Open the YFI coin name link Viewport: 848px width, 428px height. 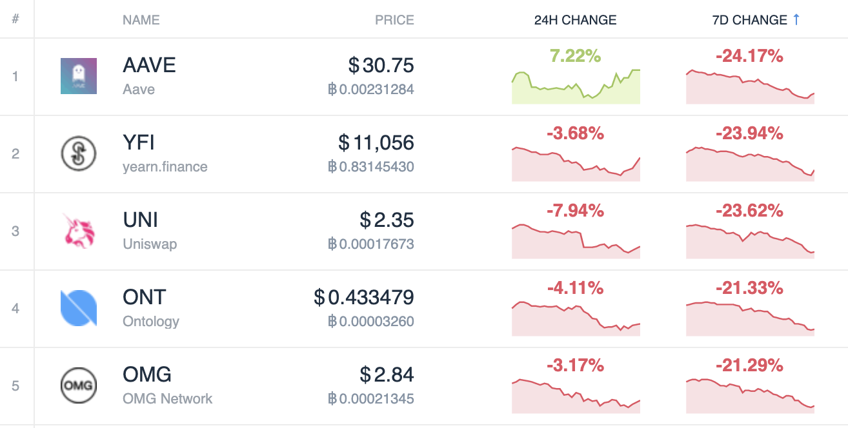pyautogui.click(x=139, y=142)
